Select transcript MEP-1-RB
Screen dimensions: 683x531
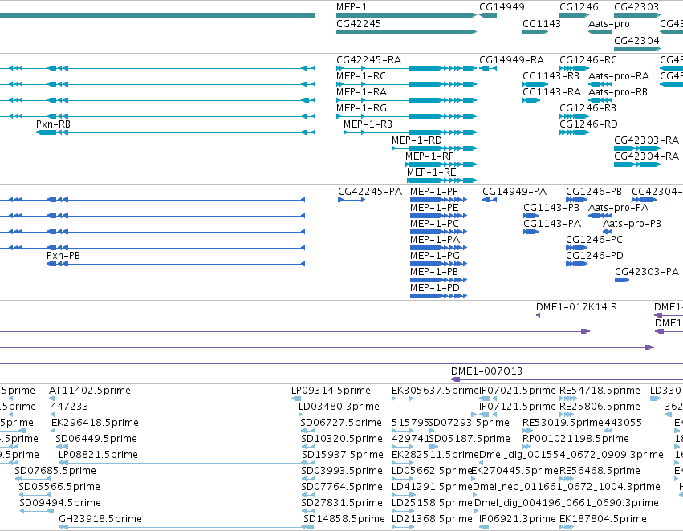click(x=410, y=132)
